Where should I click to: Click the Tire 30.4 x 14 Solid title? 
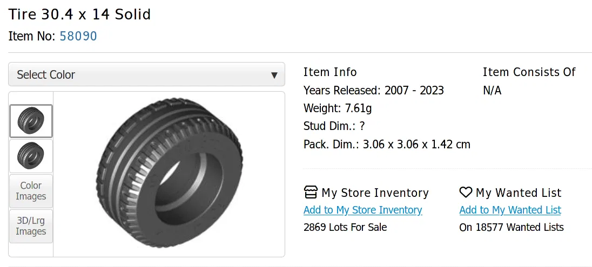point(79,14)
